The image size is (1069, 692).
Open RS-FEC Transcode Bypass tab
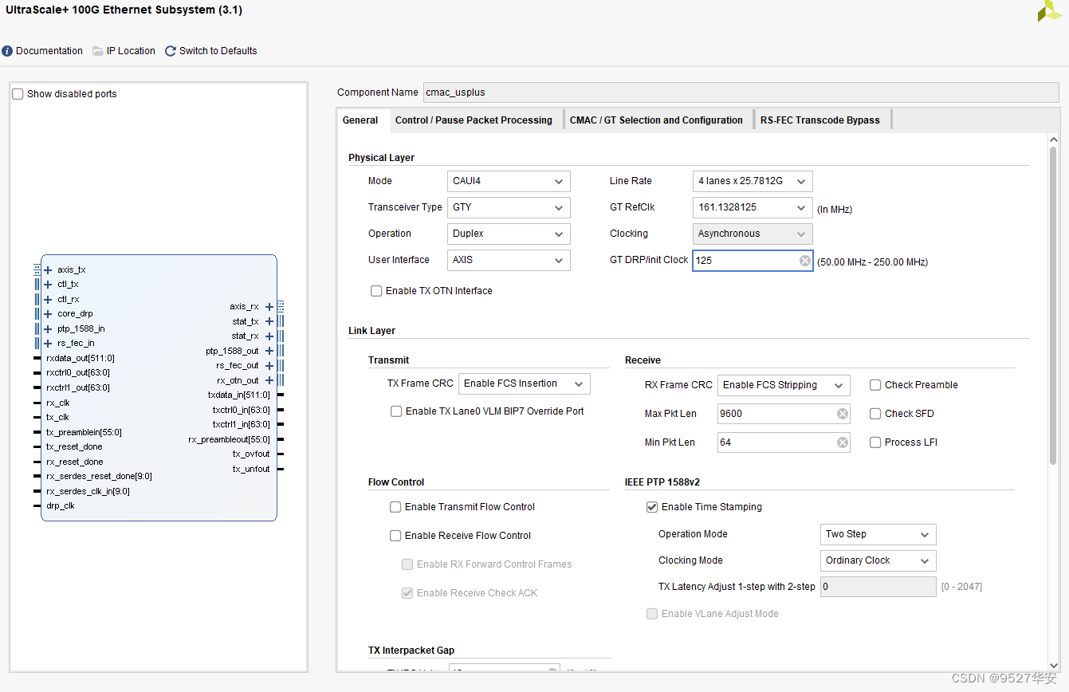pos(819,120)
